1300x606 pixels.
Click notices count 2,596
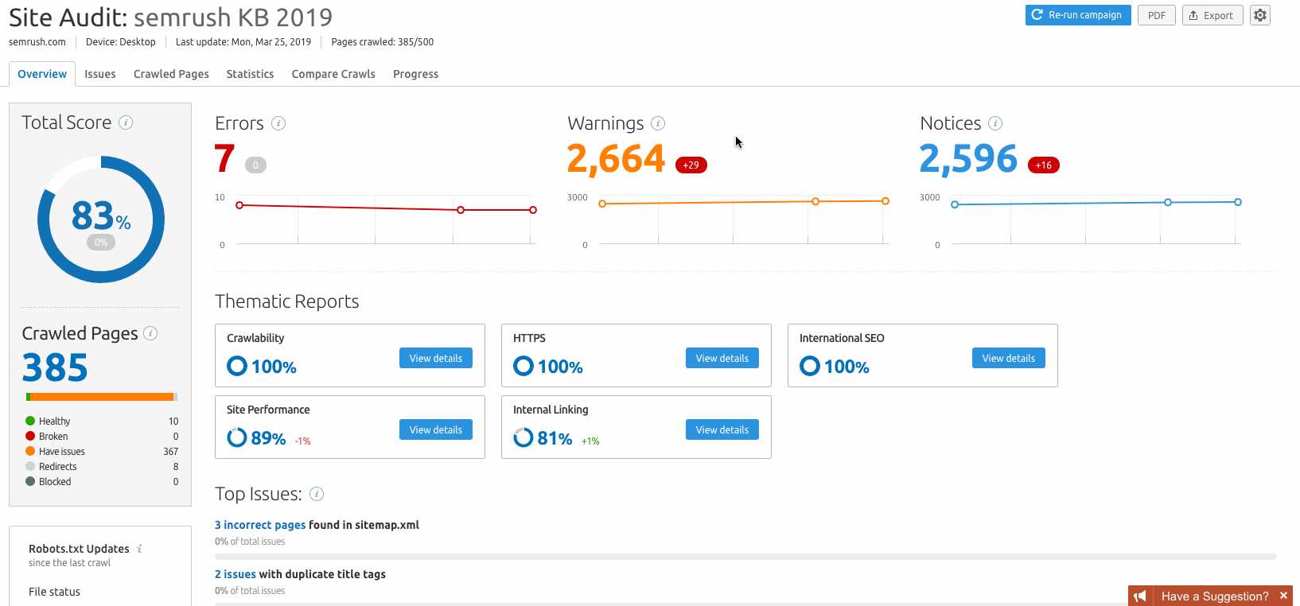click(968, 158)
